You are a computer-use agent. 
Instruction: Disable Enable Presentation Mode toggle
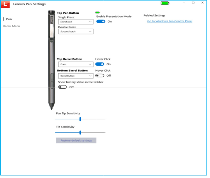[101, 22]
